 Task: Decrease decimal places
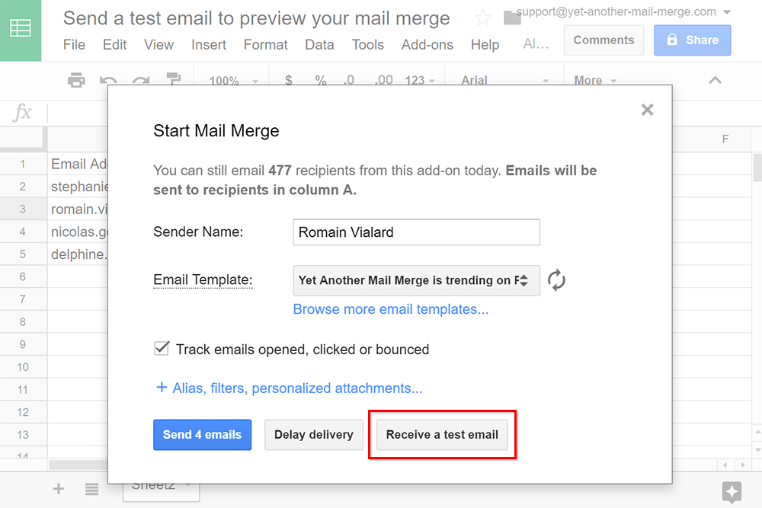tap(349, 80)
